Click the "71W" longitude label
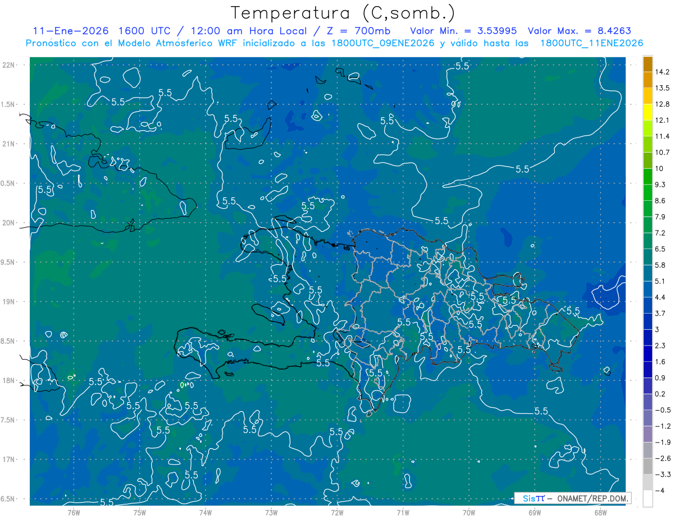Image resolution: width=674 pixels, height=520 pixels. click(x=403, y=512)
